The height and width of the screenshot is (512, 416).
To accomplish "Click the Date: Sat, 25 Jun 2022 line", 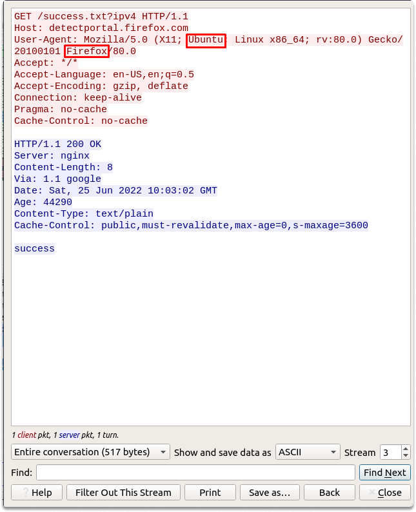I will point(115,190).
